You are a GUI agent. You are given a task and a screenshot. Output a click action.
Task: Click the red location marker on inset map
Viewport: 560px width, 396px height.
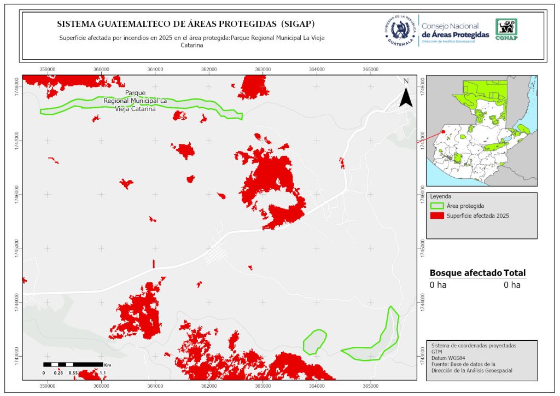[443, 131]
